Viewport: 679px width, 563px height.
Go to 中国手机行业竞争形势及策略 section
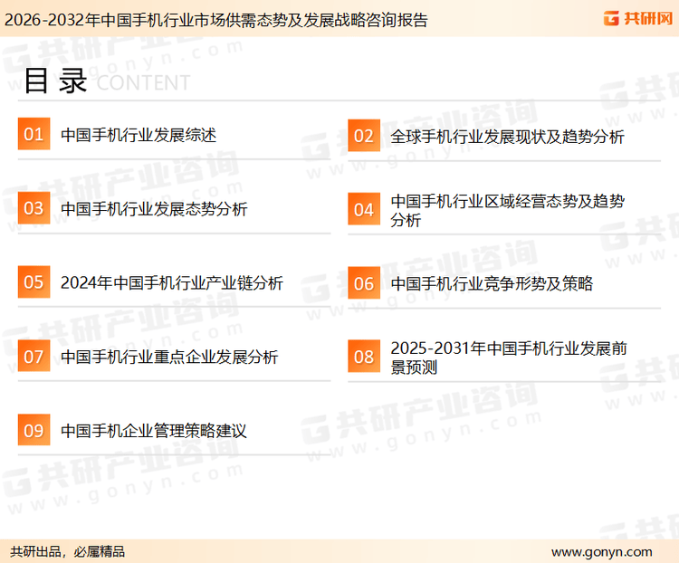point(492,283)
